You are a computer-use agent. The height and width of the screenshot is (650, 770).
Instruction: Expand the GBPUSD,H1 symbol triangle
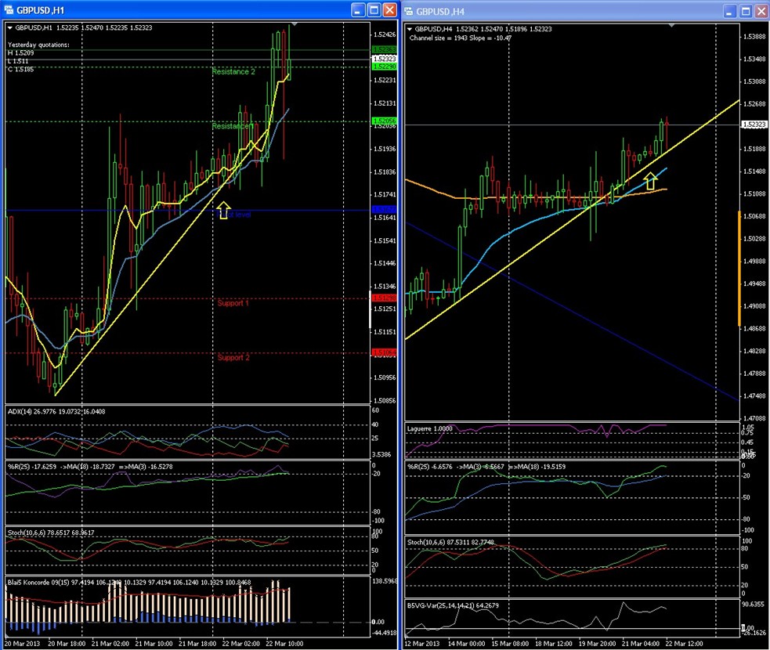click(10, 28)
